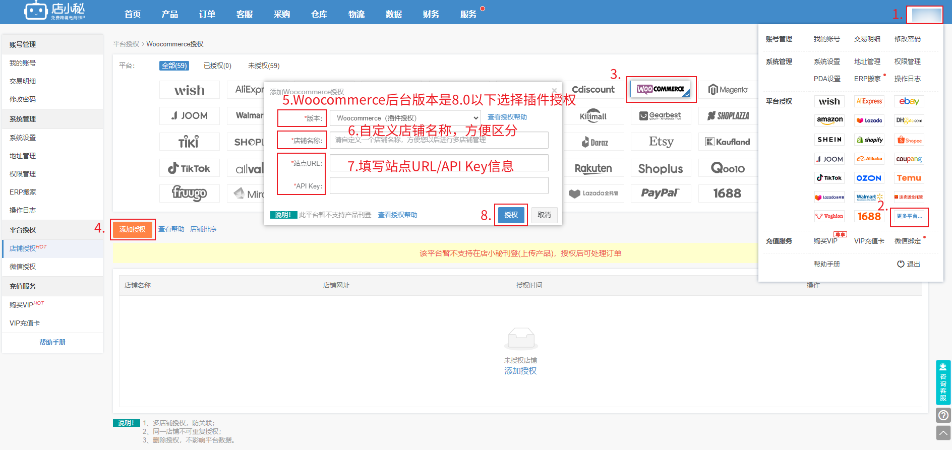Select the Tiki platform tile

(x=190, y=142)
